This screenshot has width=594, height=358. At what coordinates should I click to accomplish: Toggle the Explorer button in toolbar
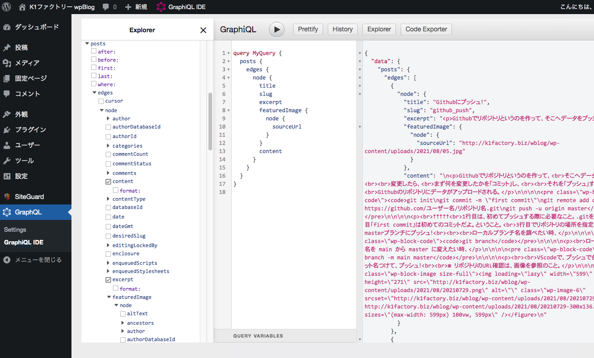379,29
